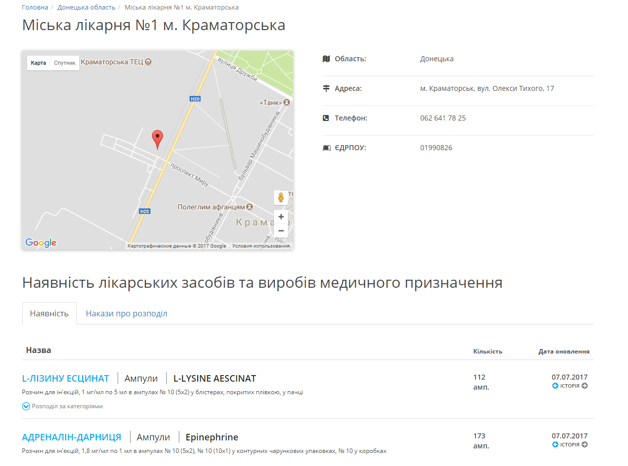Image resolution: width=628 pixels, height=466 pixels.
Task: Click the signpost icon beside Адреса
Action: 327,88
